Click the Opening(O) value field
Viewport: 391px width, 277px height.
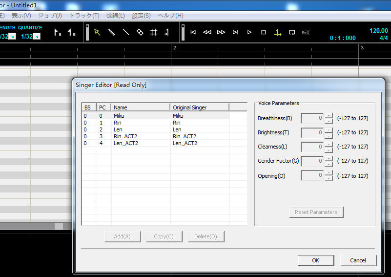point(312,175)
